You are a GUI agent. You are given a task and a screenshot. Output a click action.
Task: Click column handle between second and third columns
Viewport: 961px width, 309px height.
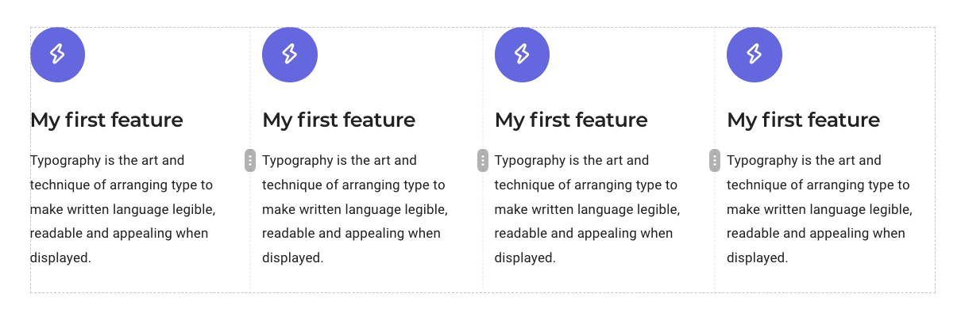tap(482, 160)
